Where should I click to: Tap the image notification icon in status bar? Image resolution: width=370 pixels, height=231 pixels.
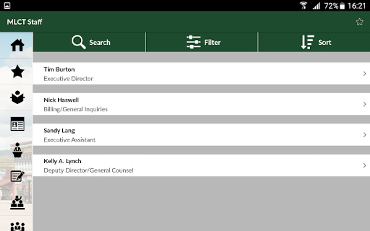pos(7,5)
